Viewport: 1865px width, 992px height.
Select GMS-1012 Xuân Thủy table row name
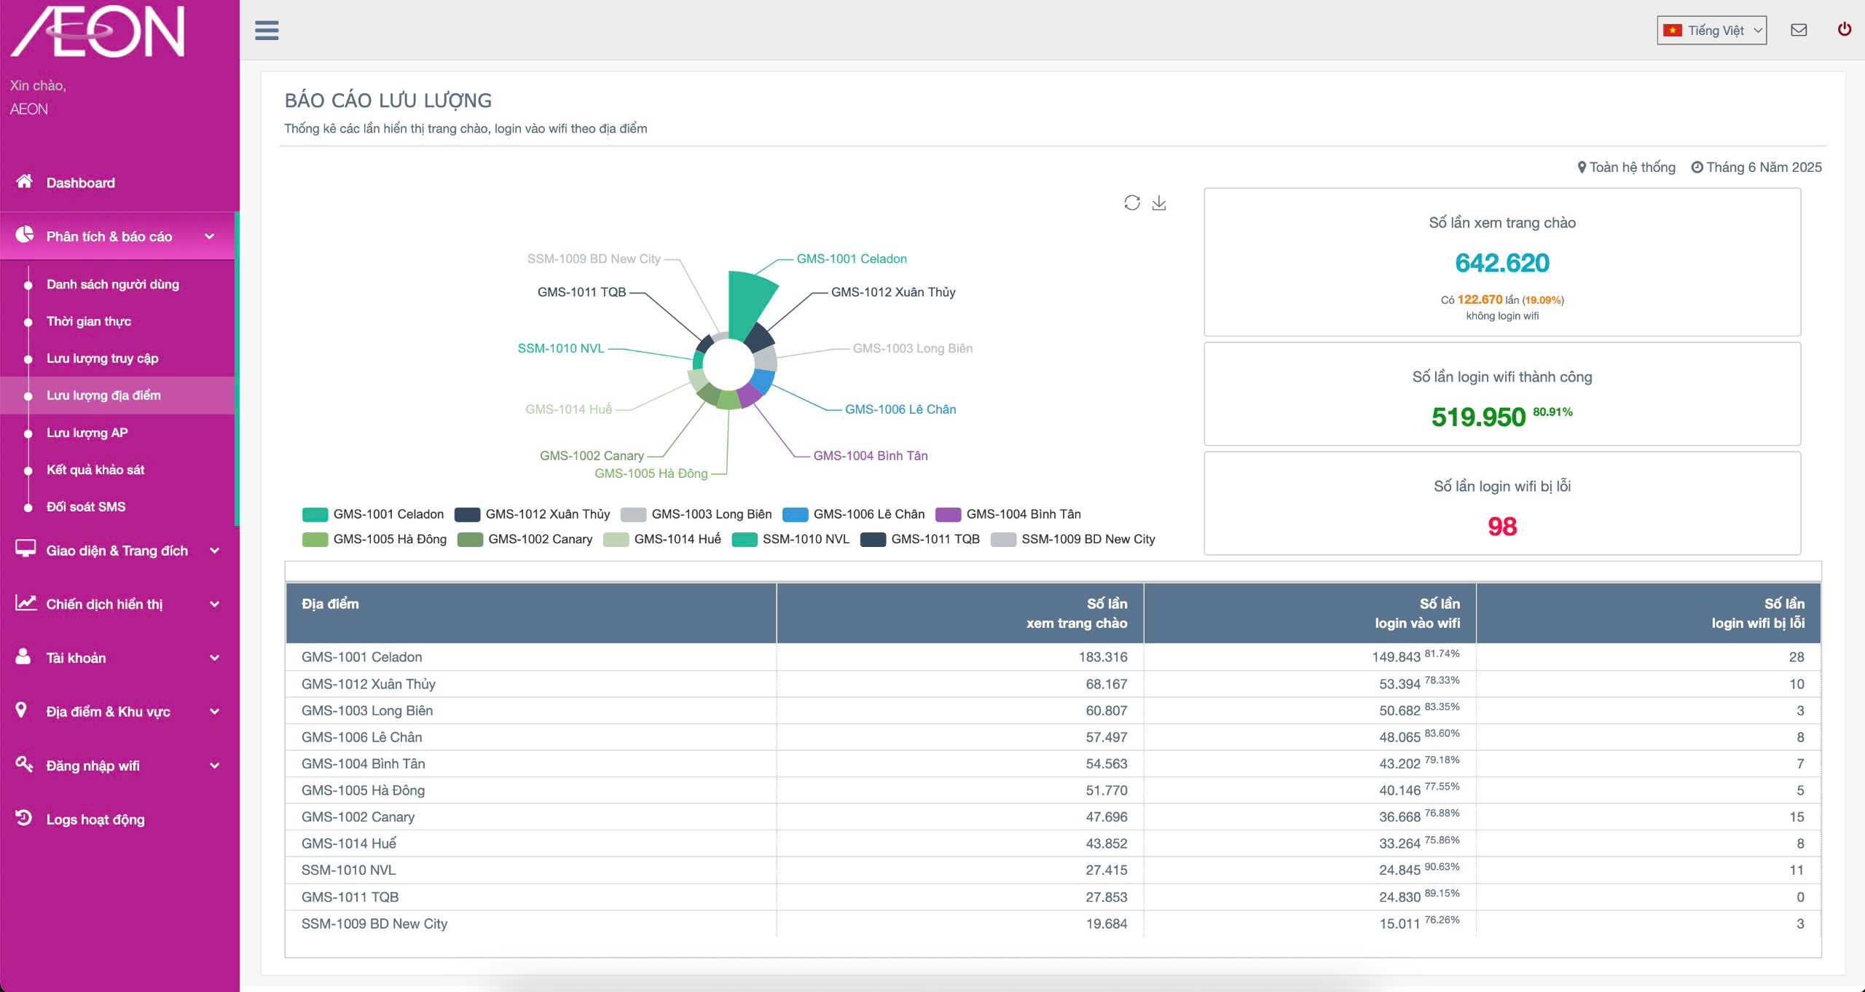tap(368, 684)
